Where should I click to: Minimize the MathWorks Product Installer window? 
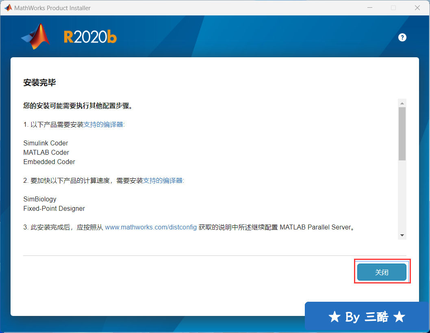(370, 8)
